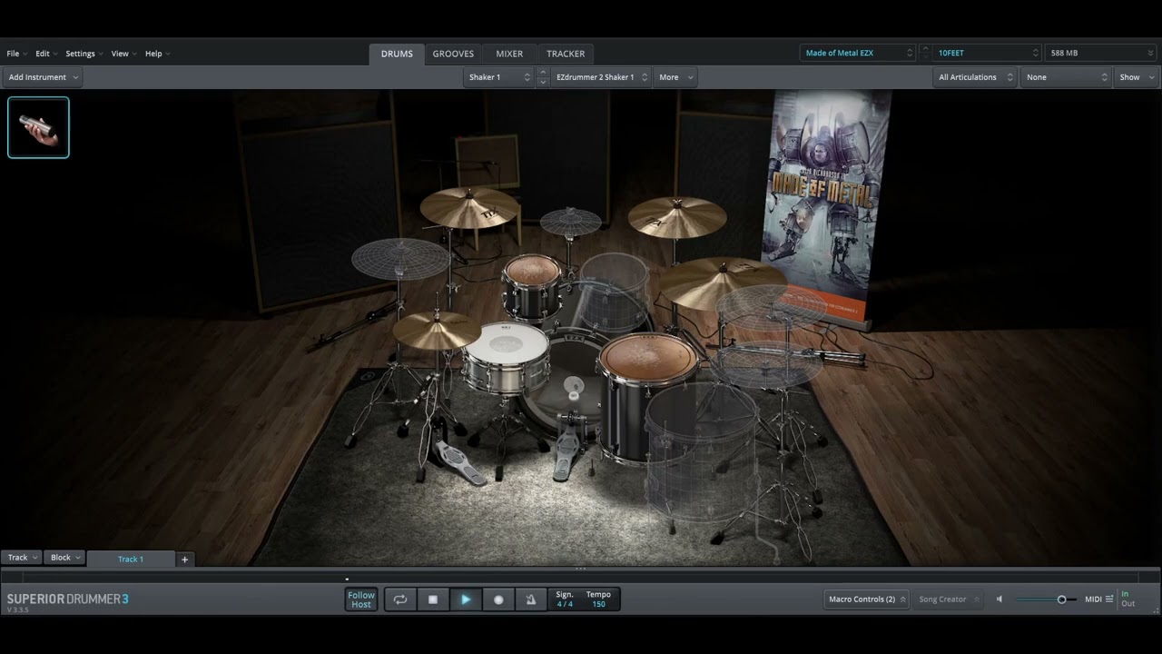Click the snare drum in the kit
1162x654 pixels.
tap(506, 356)
